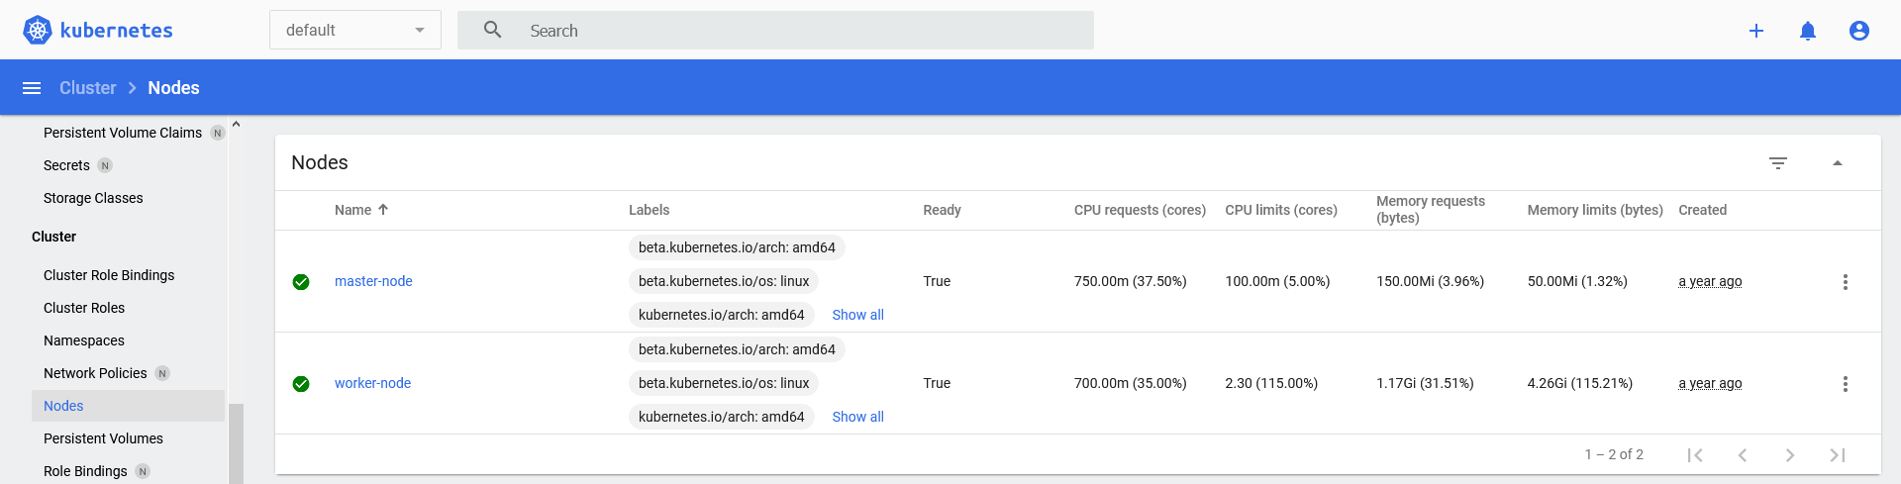Jump to last page of nodes
Image resolution: width=1901 pixels, height=484 pixels.
click(1838, 455)
